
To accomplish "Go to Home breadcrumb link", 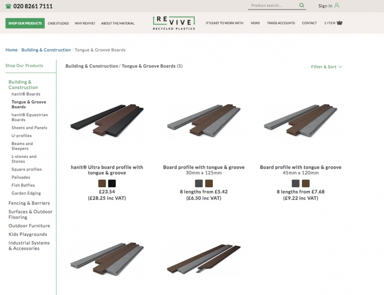I will point(11,50).
